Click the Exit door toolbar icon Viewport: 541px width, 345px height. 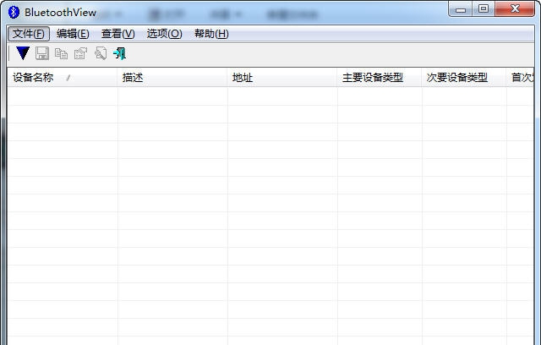pos(120,53)
